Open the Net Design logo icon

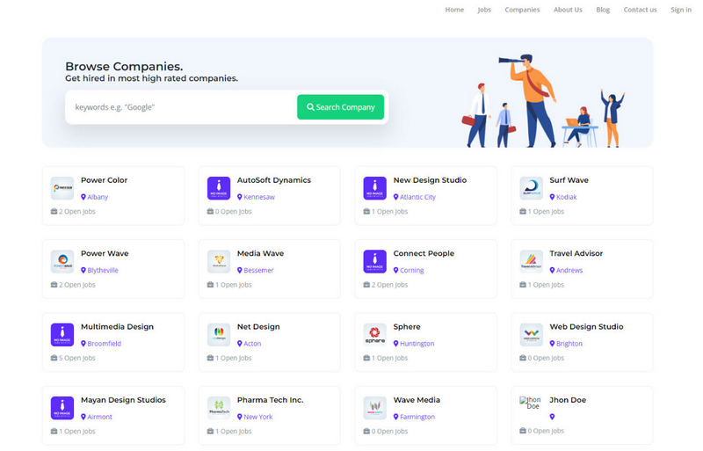click(x=219, y=335)
